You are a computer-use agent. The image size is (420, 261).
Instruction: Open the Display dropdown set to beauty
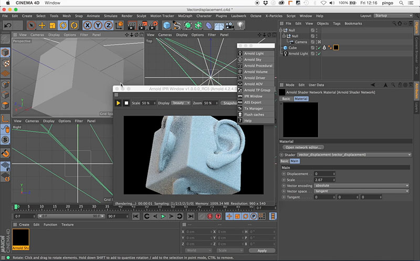tap(181, 103)
